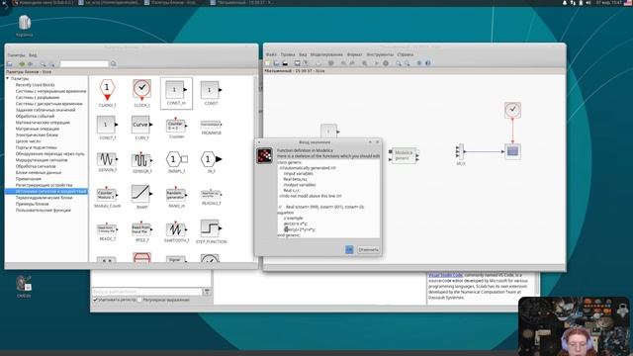Click the search icon in palette browser toolbar
The width and height of the screenshot is (633, 356).
point(114,63)
